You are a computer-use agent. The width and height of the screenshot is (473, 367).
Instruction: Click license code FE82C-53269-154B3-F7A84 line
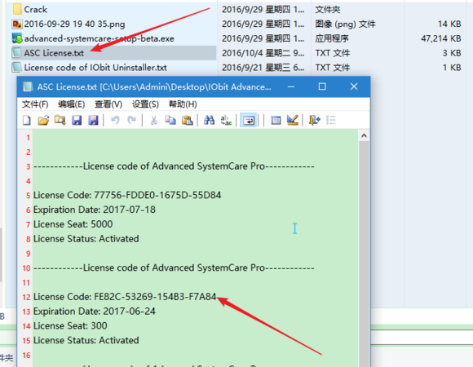pyautogui.click(x=125, y=297)
